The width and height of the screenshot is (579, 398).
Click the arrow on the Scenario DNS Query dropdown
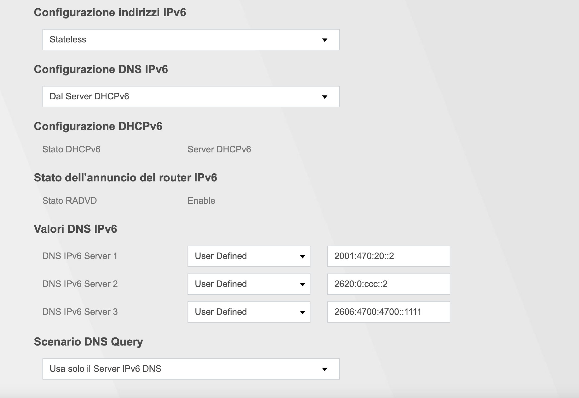tap(324, 369)
